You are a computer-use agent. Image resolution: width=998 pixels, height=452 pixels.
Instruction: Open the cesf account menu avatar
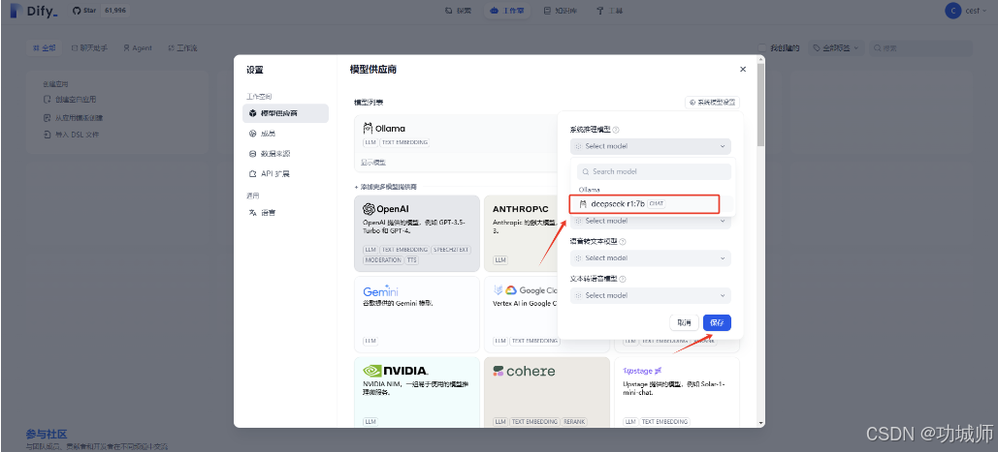pyautogui.click(x=952, y=11)
